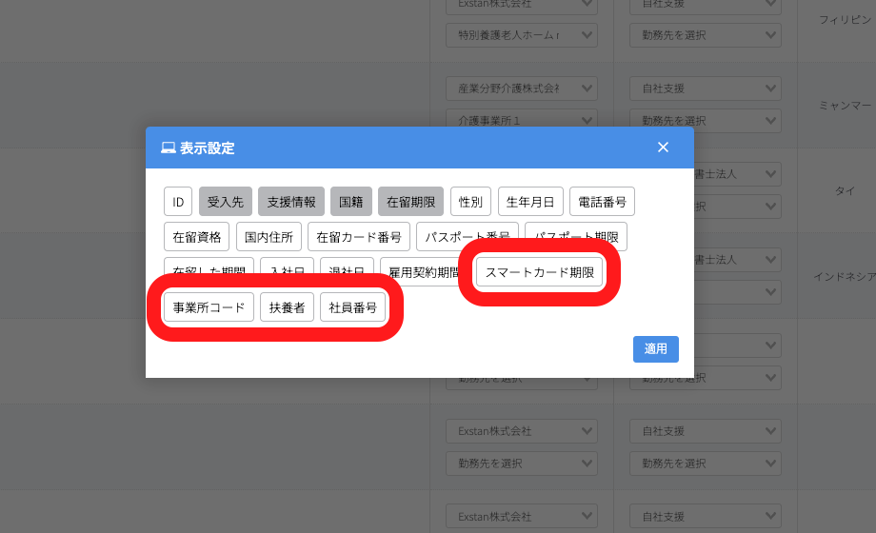Click the monitor icon beside 表示設定 title

pos(169,148)
